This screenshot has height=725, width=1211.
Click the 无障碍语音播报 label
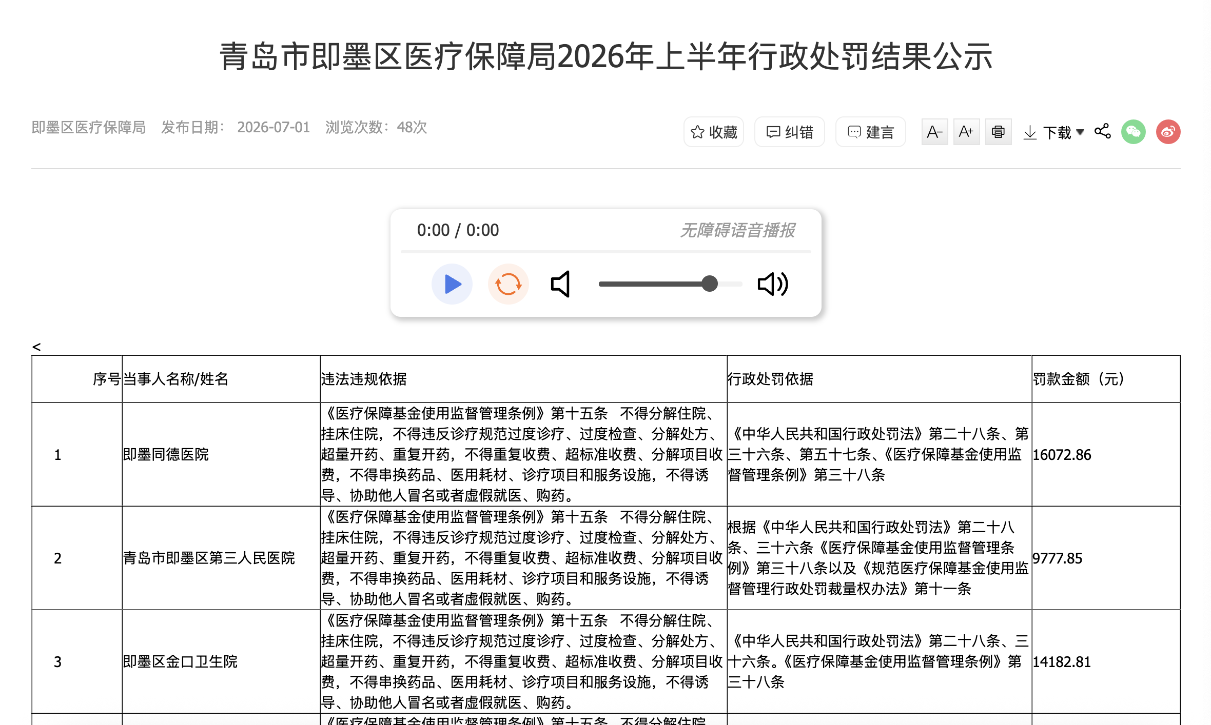tap(737, 230)
